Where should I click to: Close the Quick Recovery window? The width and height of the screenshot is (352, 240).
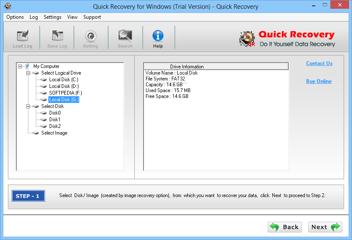tap(340, 5)
